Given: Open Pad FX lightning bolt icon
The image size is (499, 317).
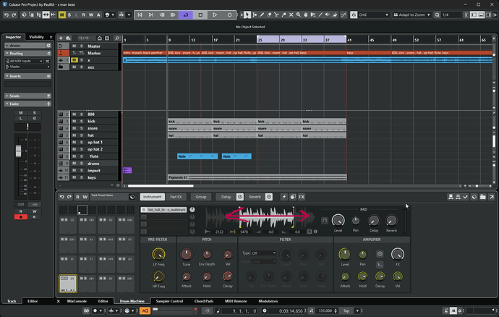Looking at the screenshot, I should coord(284,197).
